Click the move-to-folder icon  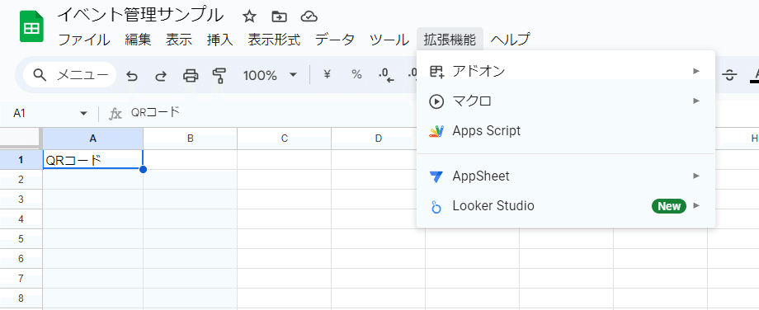pos(279,17)
